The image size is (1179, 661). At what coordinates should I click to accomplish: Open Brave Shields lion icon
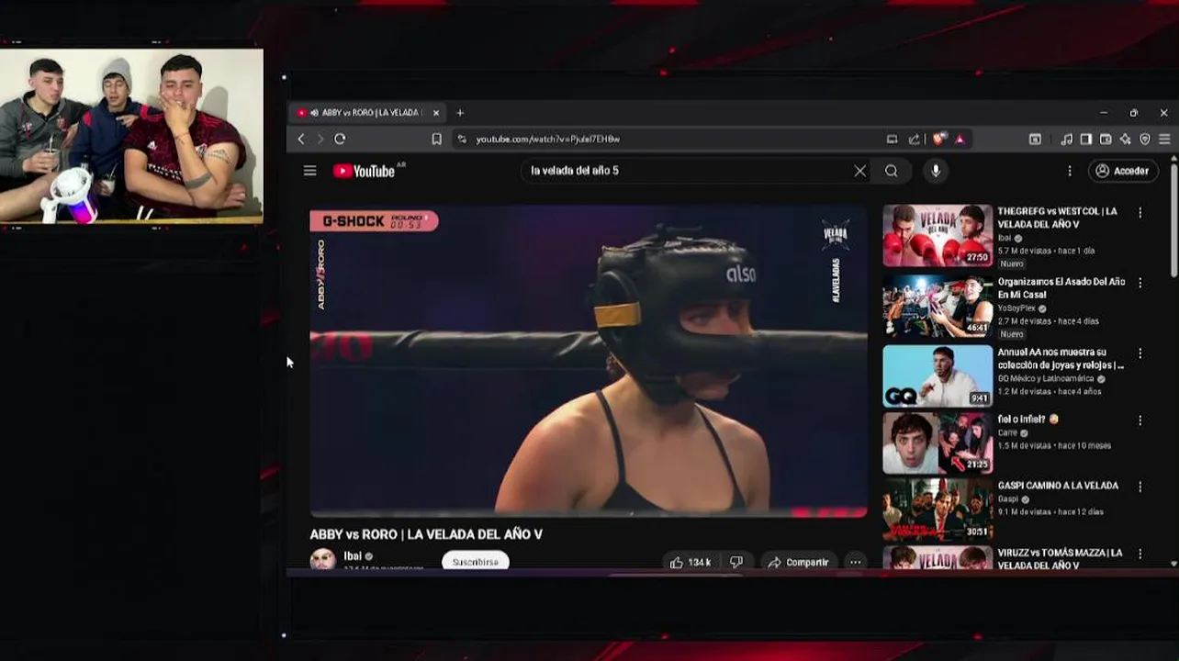pos(938,140)
